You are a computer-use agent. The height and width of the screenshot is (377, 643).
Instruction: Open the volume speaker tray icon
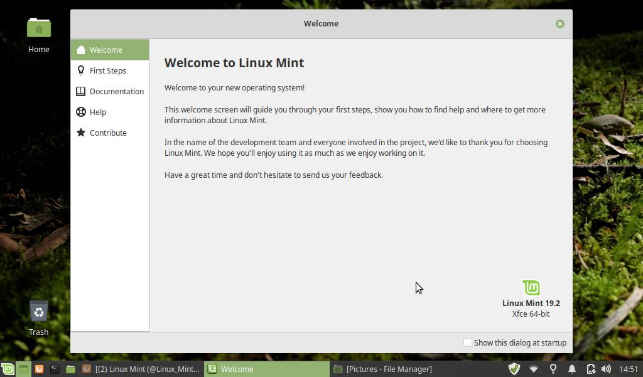point(606,369)
